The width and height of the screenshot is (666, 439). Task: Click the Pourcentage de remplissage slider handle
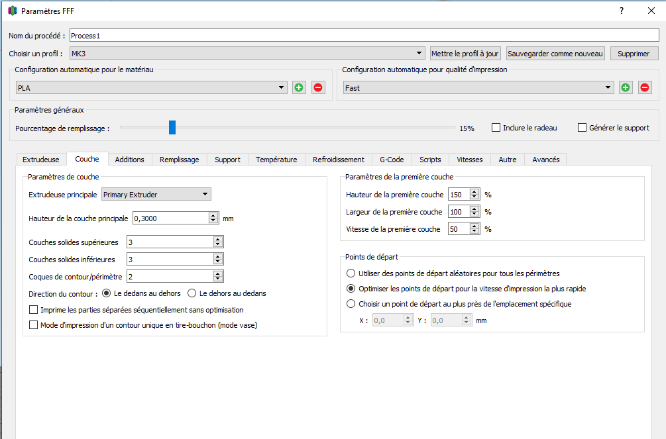(x=172, y=127)
